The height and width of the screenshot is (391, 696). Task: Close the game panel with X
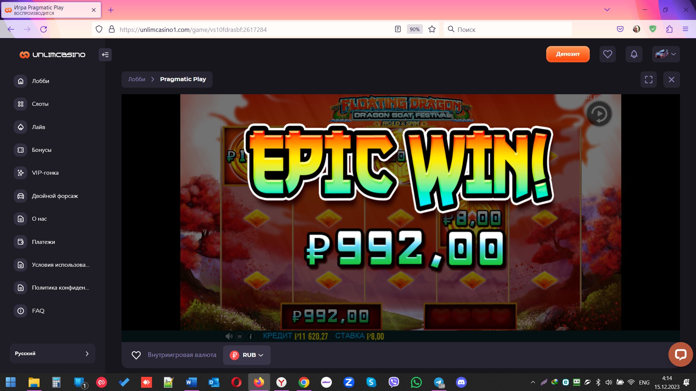click(671, 80)
